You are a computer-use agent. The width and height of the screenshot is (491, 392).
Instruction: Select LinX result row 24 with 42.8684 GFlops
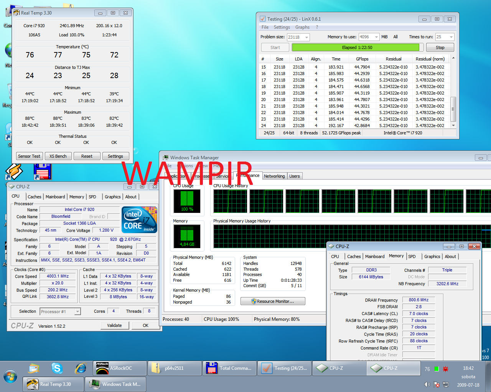click(354, 126)
